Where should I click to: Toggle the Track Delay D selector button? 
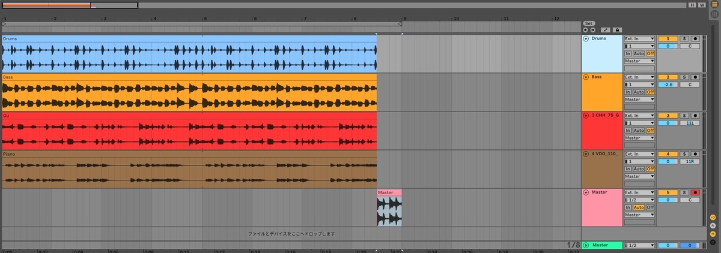click(713, 242)
